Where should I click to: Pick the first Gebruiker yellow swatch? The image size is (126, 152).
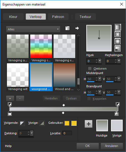(67, 123)
